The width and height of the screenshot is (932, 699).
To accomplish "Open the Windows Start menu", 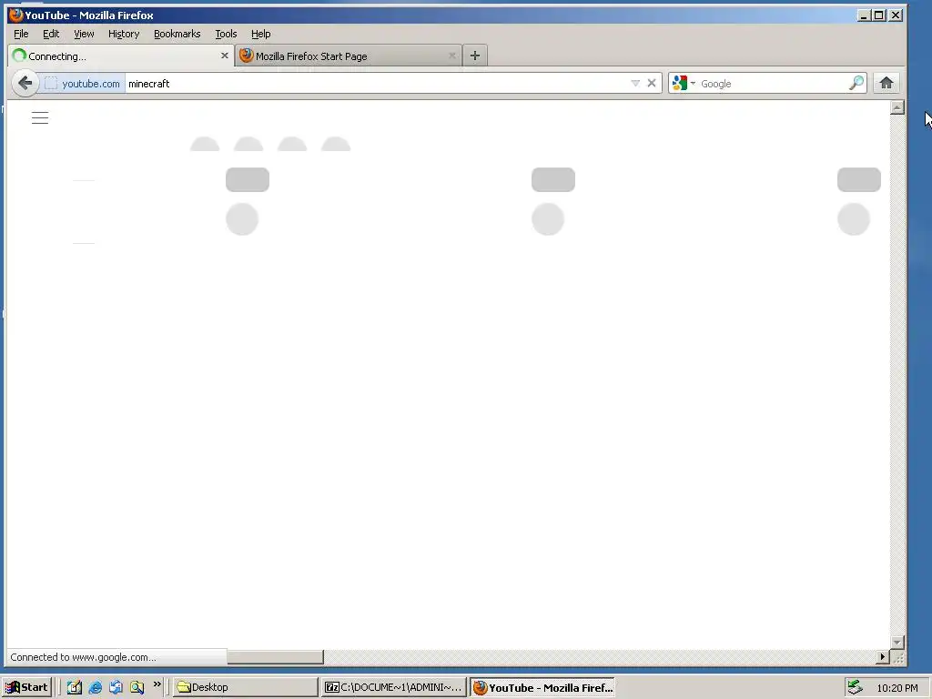I will coord(26,688).
